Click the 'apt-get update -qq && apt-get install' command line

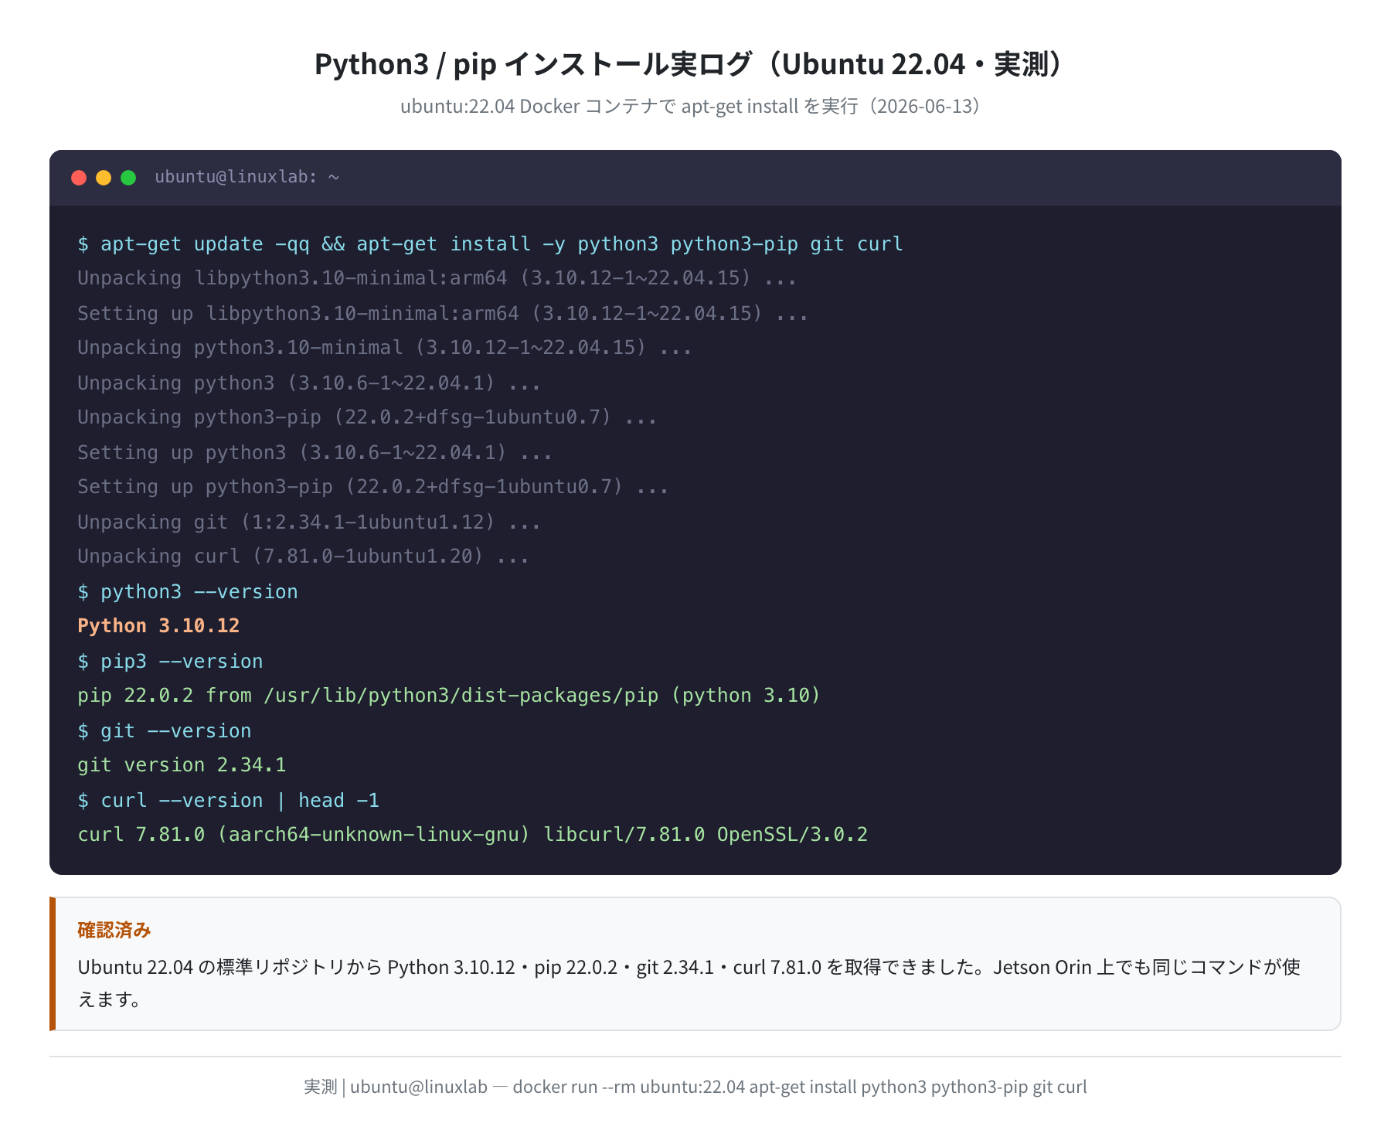490,244
